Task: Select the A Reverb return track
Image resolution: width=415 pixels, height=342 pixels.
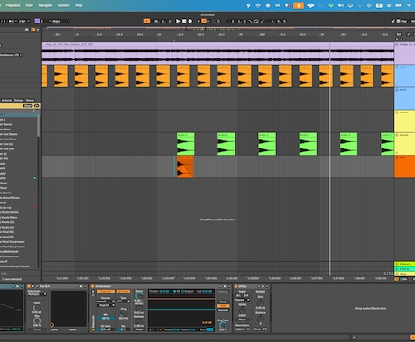Action: coord(405,264)
